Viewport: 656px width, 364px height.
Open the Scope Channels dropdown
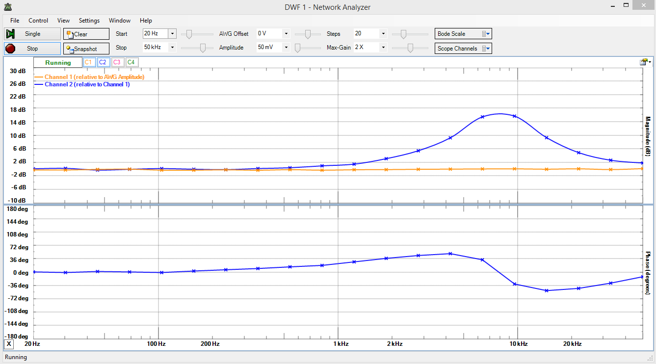click(x=463, y=49)
